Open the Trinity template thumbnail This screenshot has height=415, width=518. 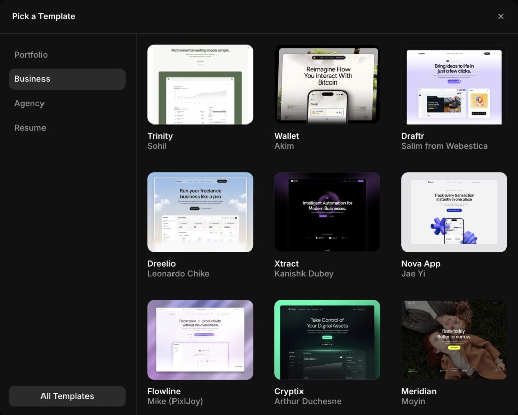tap(200, 84)
